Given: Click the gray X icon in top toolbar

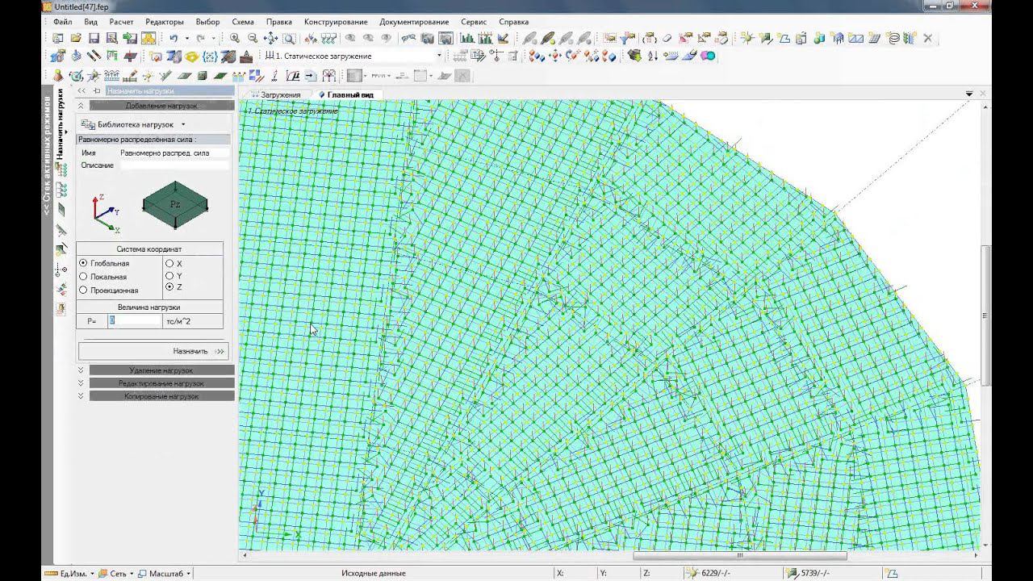Looking at the screenshot, I should 927,38.
